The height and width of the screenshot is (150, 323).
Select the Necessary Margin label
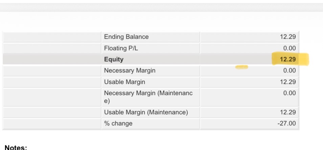(130, 70)
